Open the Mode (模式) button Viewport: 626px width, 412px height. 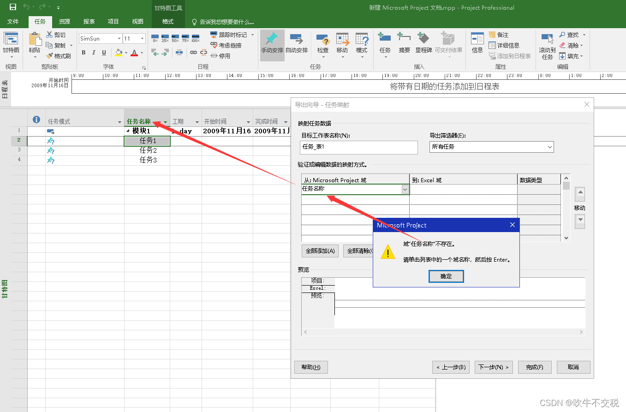[362, 45]
